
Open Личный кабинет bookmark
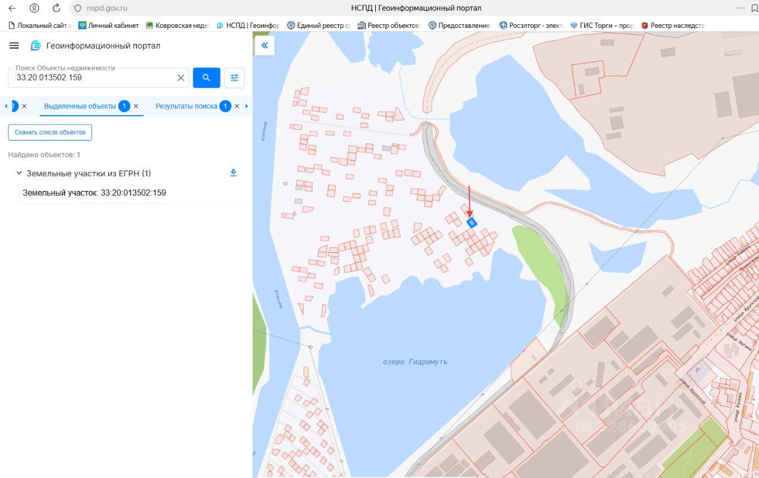109,26
